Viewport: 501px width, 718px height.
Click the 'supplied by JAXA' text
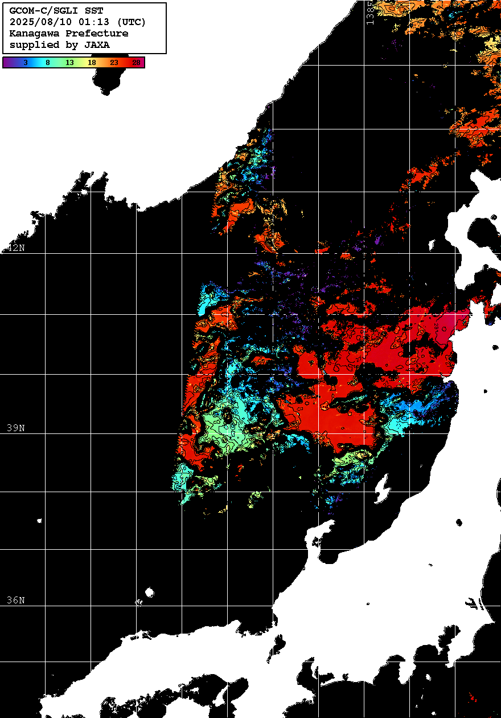tap(60, 45)
